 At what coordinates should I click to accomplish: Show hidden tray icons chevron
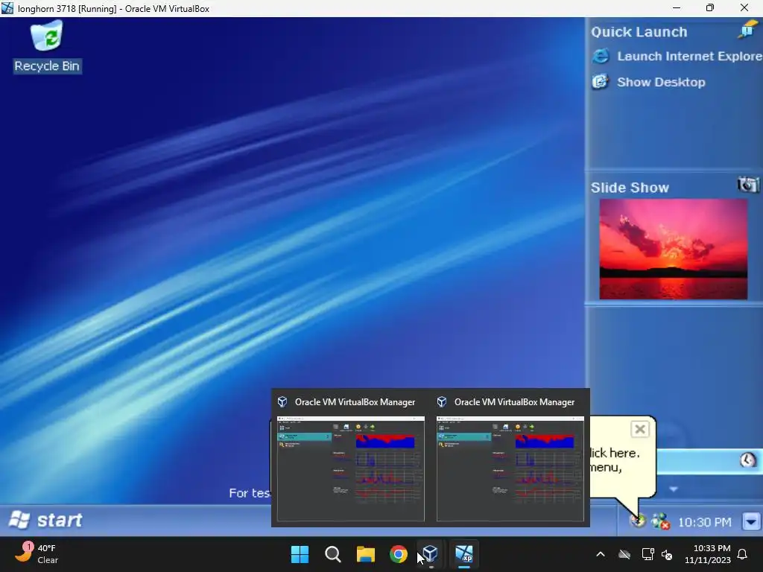(601, 554)
